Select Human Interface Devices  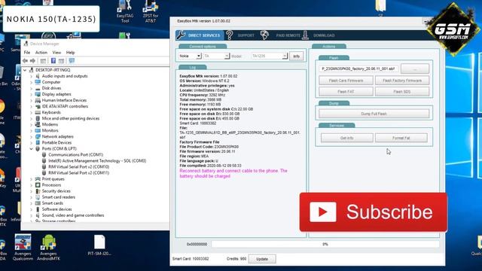[x=64, y=100]
